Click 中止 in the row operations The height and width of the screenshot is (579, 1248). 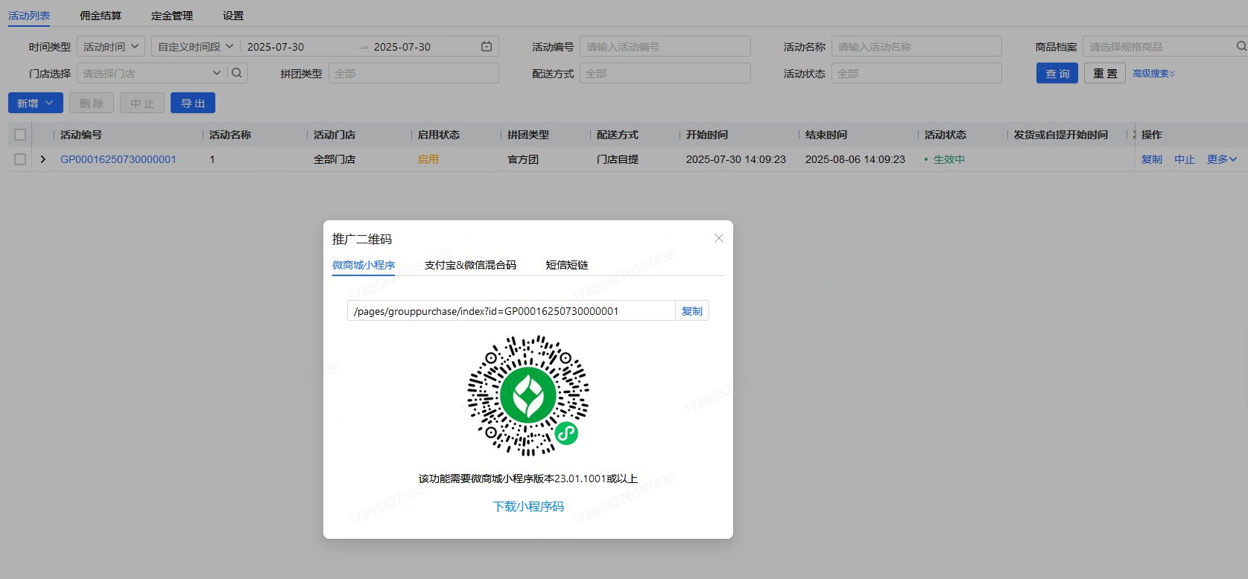coord(1185,159)
